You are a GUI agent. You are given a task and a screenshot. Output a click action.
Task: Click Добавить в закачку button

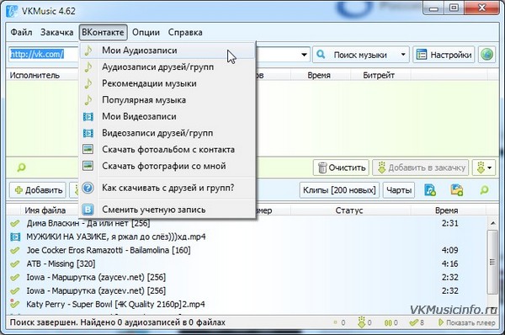[421, 167]
